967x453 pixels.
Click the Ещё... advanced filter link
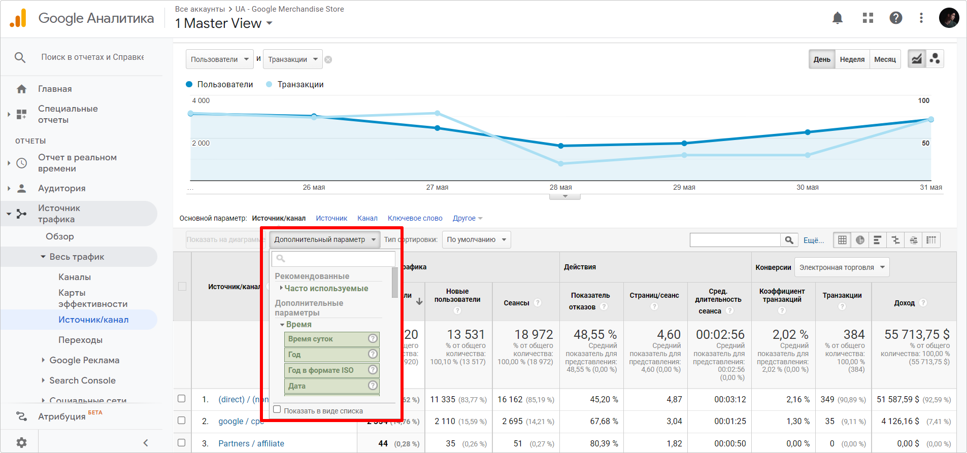click(814, 240)
